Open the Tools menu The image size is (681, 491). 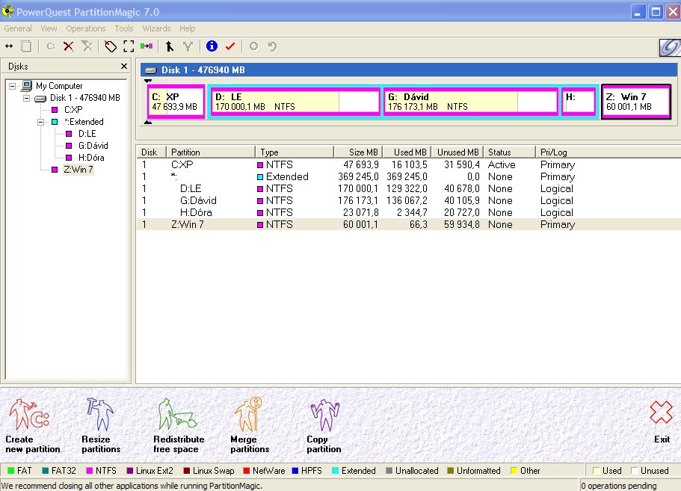coord(124,28)
